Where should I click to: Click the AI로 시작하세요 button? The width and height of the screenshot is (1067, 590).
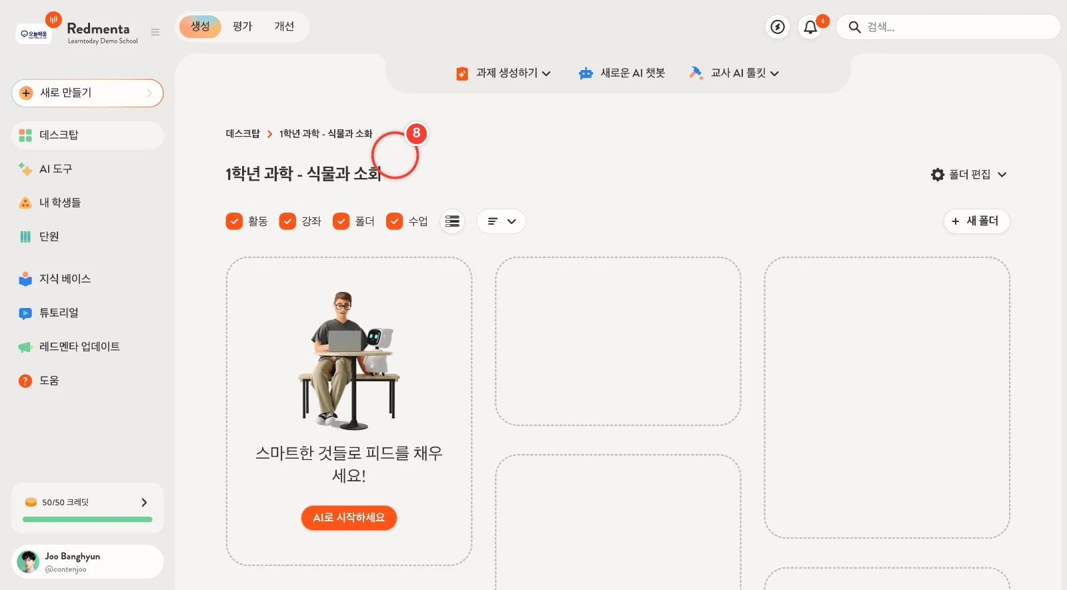point(349,518)
